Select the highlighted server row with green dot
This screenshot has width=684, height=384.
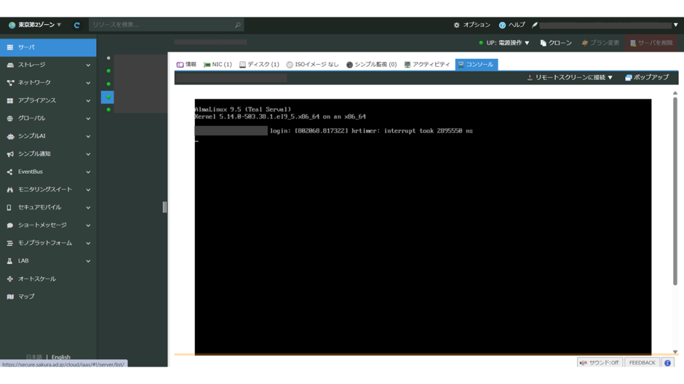tap(108, 97)
